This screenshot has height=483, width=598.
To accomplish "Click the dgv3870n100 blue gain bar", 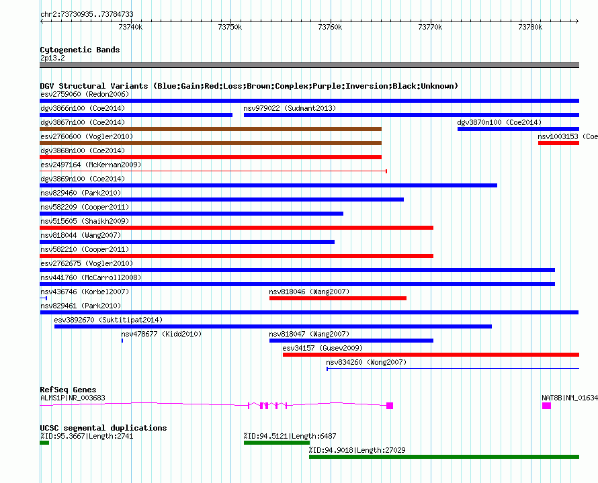I will click(x=518, y=129).
